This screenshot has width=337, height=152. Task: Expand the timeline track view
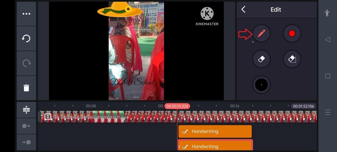tap(26, 109)
